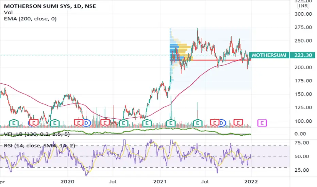Click the 275.00 price axis label
The height and width of the screenshot is (187, 317).
pos(303,27)
